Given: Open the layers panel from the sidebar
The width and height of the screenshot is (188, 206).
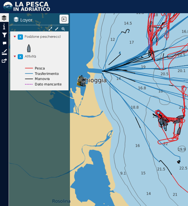Looking at the screenshot, I should tap(4, 18).
